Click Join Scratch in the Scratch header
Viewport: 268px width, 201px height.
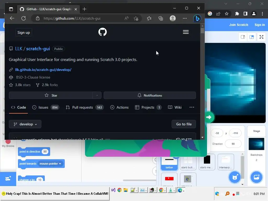[239, 25]
